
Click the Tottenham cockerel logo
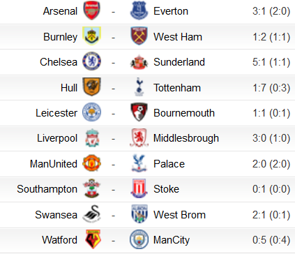click(x=139, y=87)
